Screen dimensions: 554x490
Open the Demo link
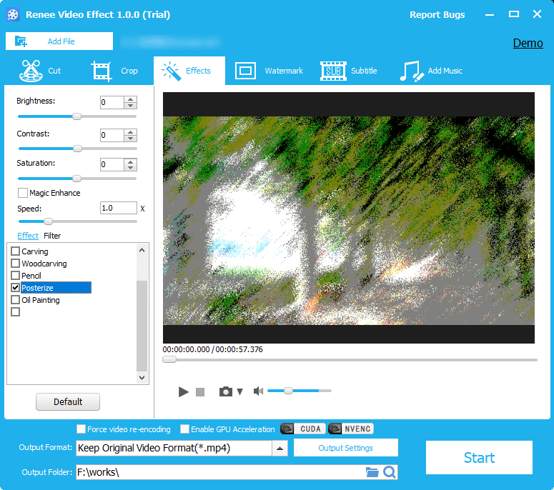point(528,44)
